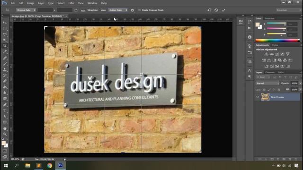
Task: Switch to the Paths tab
Action: coord(281,72)
